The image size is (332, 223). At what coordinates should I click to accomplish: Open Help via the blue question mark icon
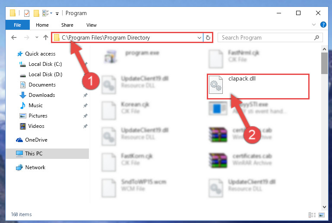pyautogui.click(x=323, y=25)
